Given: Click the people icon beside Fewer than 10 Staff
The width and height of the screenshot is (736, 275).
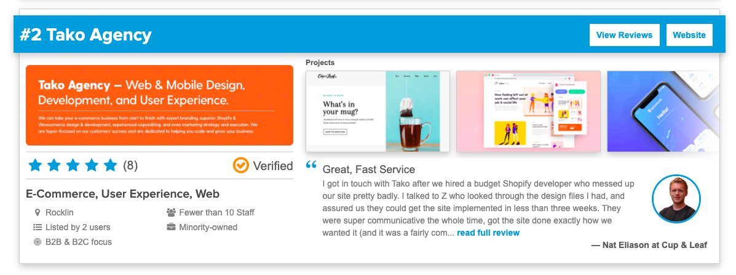Looking at the screenshot, I should pyautogui.click(x=171, y=212).
